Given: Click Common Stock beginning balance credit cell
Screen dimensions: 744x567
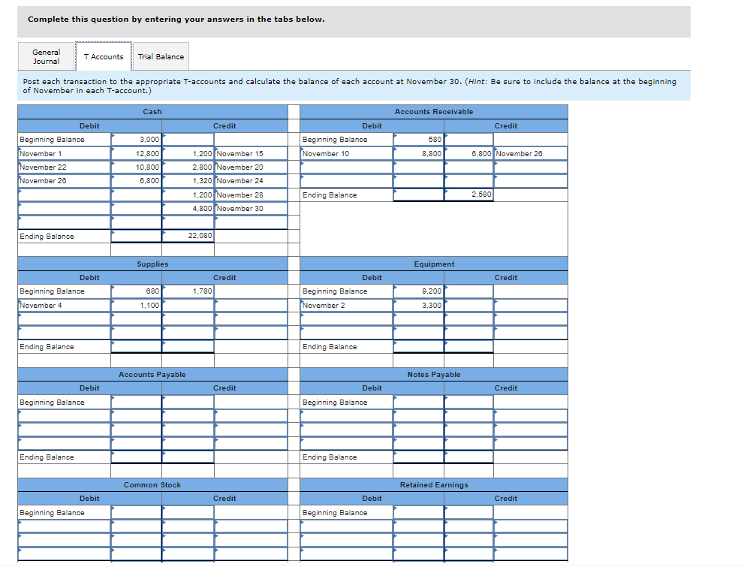Looking at the screenshot, I should tap(188, 513).
